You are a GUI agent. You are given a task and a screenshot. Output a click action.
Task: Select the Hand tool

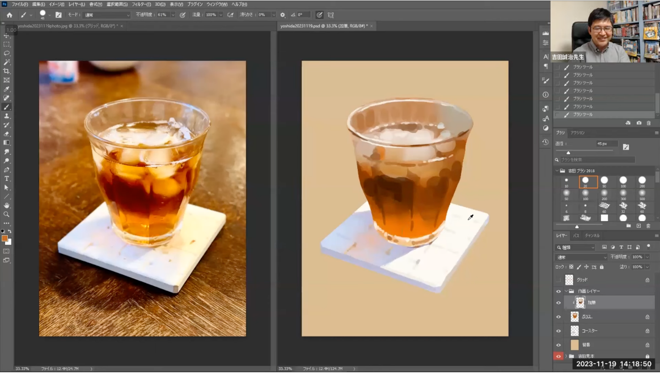(7, 205)
